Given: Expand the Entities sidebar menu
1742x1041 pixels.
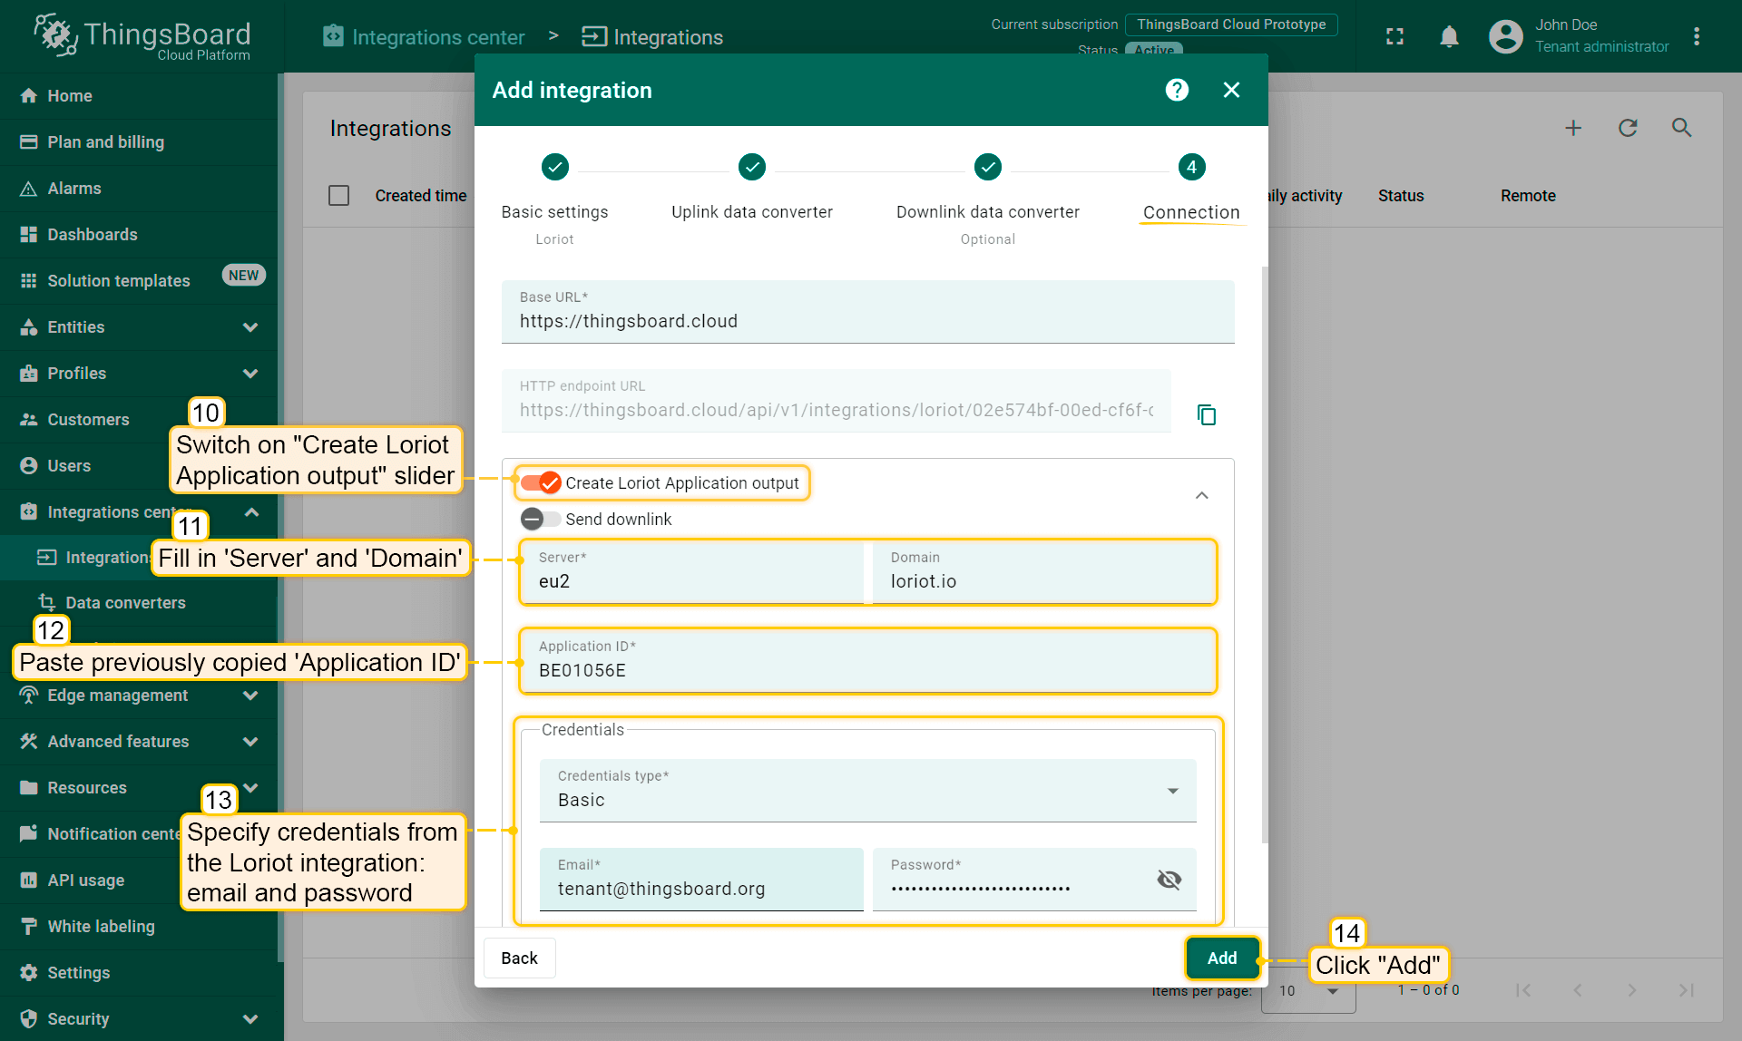Looking at the screenshot, I should 250,327.
